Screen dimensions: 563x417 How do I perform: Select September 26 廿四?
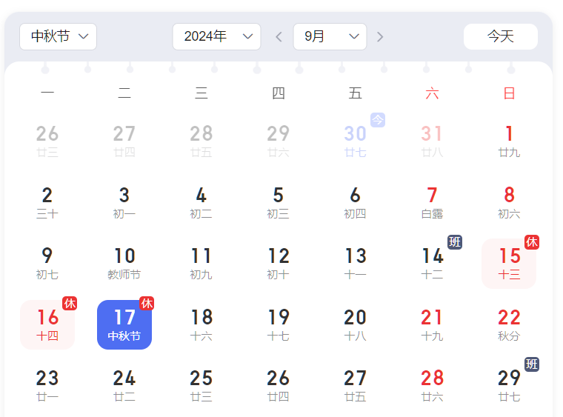click(279, 385)
